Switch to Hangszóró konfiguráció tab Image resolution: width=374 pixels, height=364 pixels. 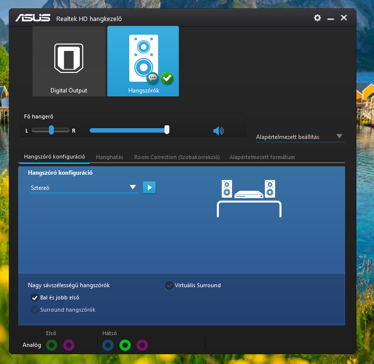54,157
